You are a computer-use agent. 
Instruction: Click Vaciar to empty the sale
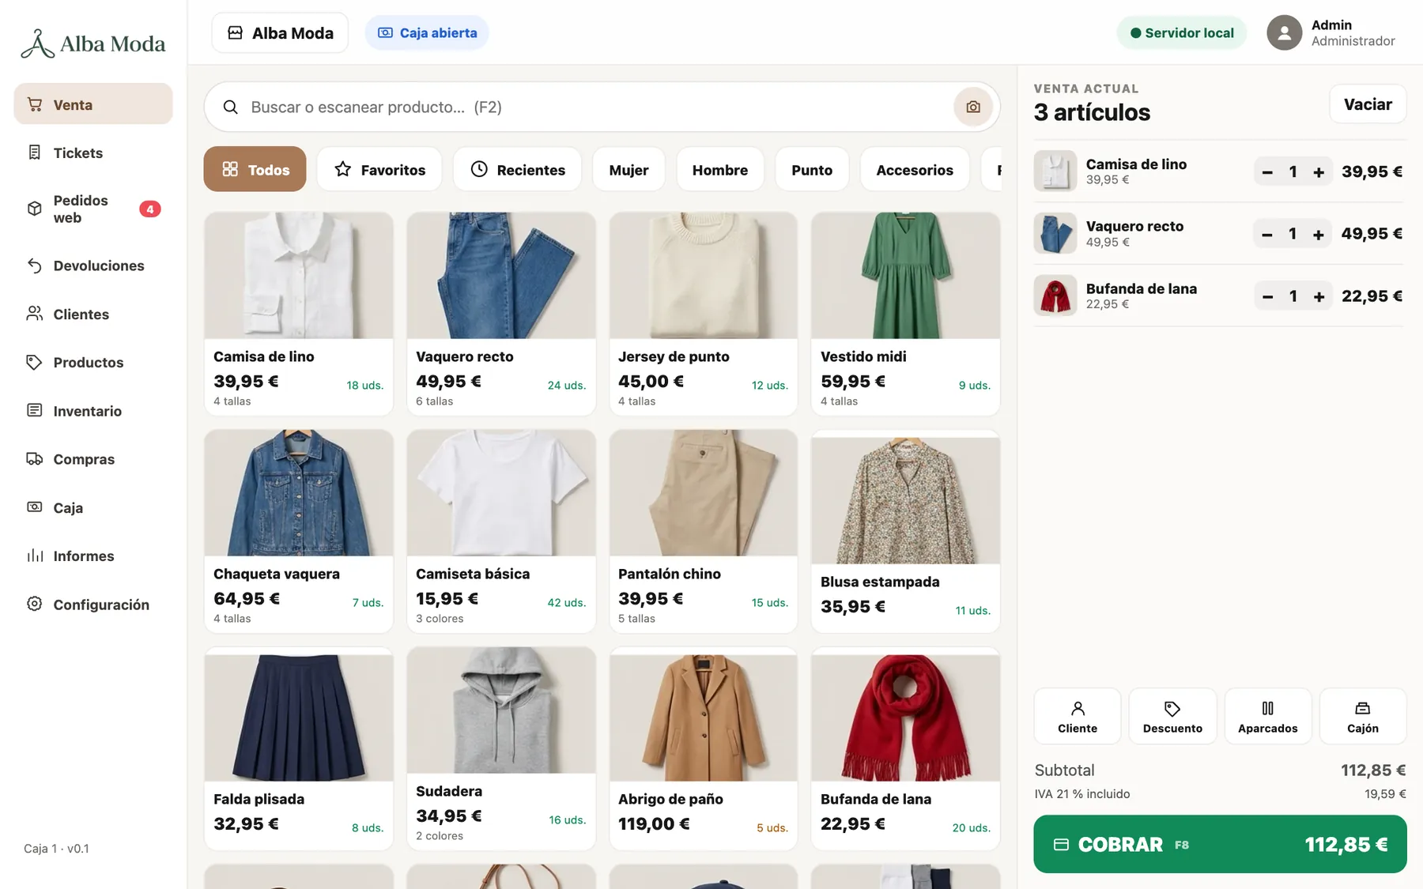1368,104
